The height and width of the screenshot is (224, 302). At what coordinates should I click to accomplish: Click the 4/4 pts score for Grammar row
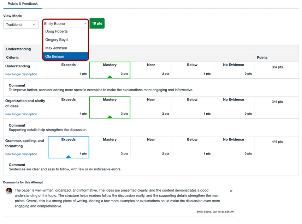click(277, 142)
